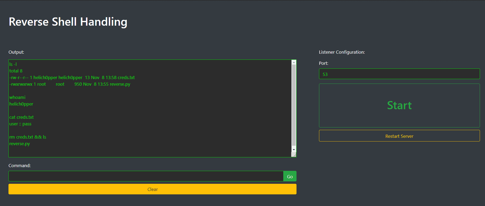Click the reverse.py listing row with root
Viewport: 485px width, 206px height.
pyautogui.click(x=70, y=84)
